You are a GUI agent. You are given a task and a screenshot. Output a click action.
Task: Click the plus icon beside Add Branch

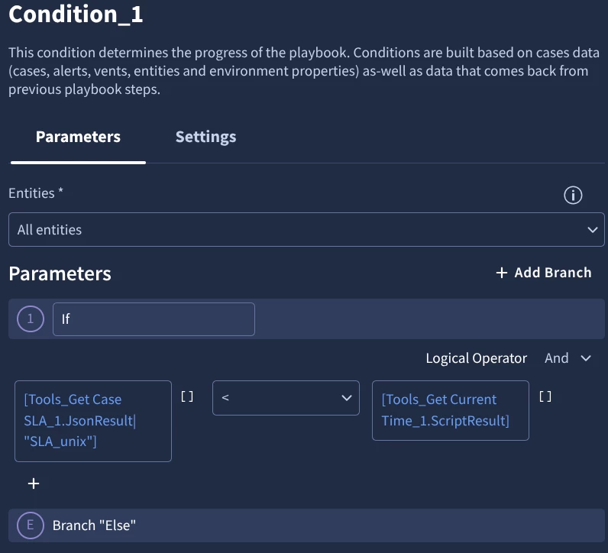point(501,273)
